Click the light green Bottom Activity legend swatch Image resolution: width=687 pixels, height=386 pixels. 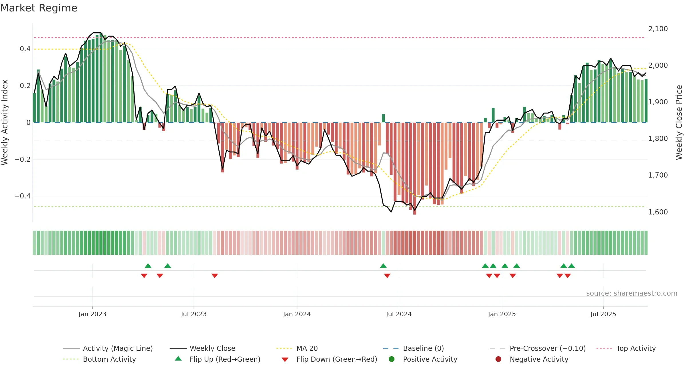[70, 359]
